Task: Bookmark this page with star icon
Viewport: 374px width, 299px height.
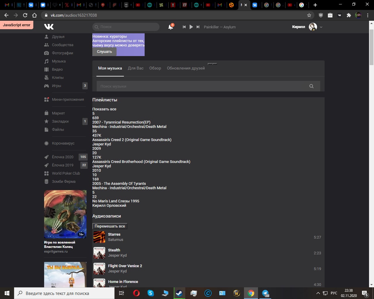Action: pyautogui.click(x=309, y=15)
